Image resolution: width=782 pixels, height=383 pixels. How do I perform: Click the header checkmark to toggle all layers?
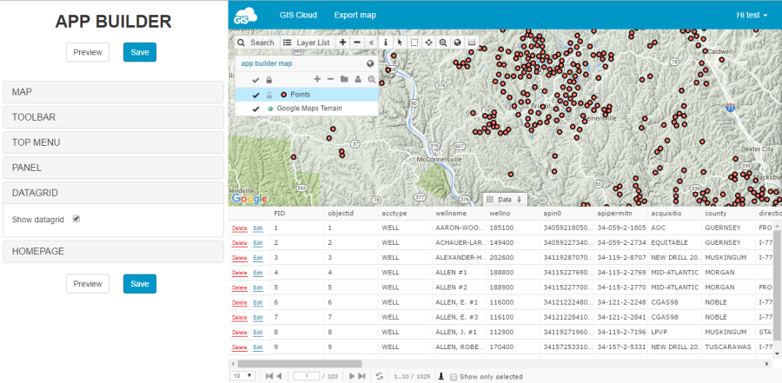point(255,80)
